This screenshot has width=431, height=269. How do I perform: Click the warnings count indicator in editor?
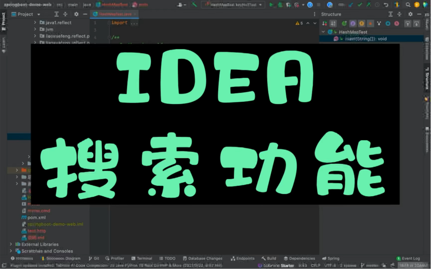(x=299, y=23)
